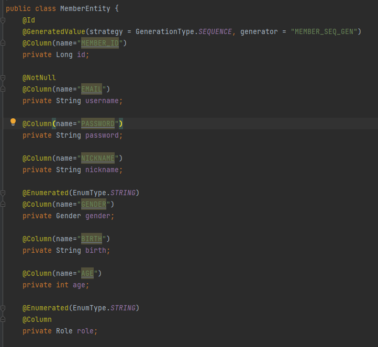Click the Long type name
378x347 pixels.
pyautogui.click(x=64, y=55)
